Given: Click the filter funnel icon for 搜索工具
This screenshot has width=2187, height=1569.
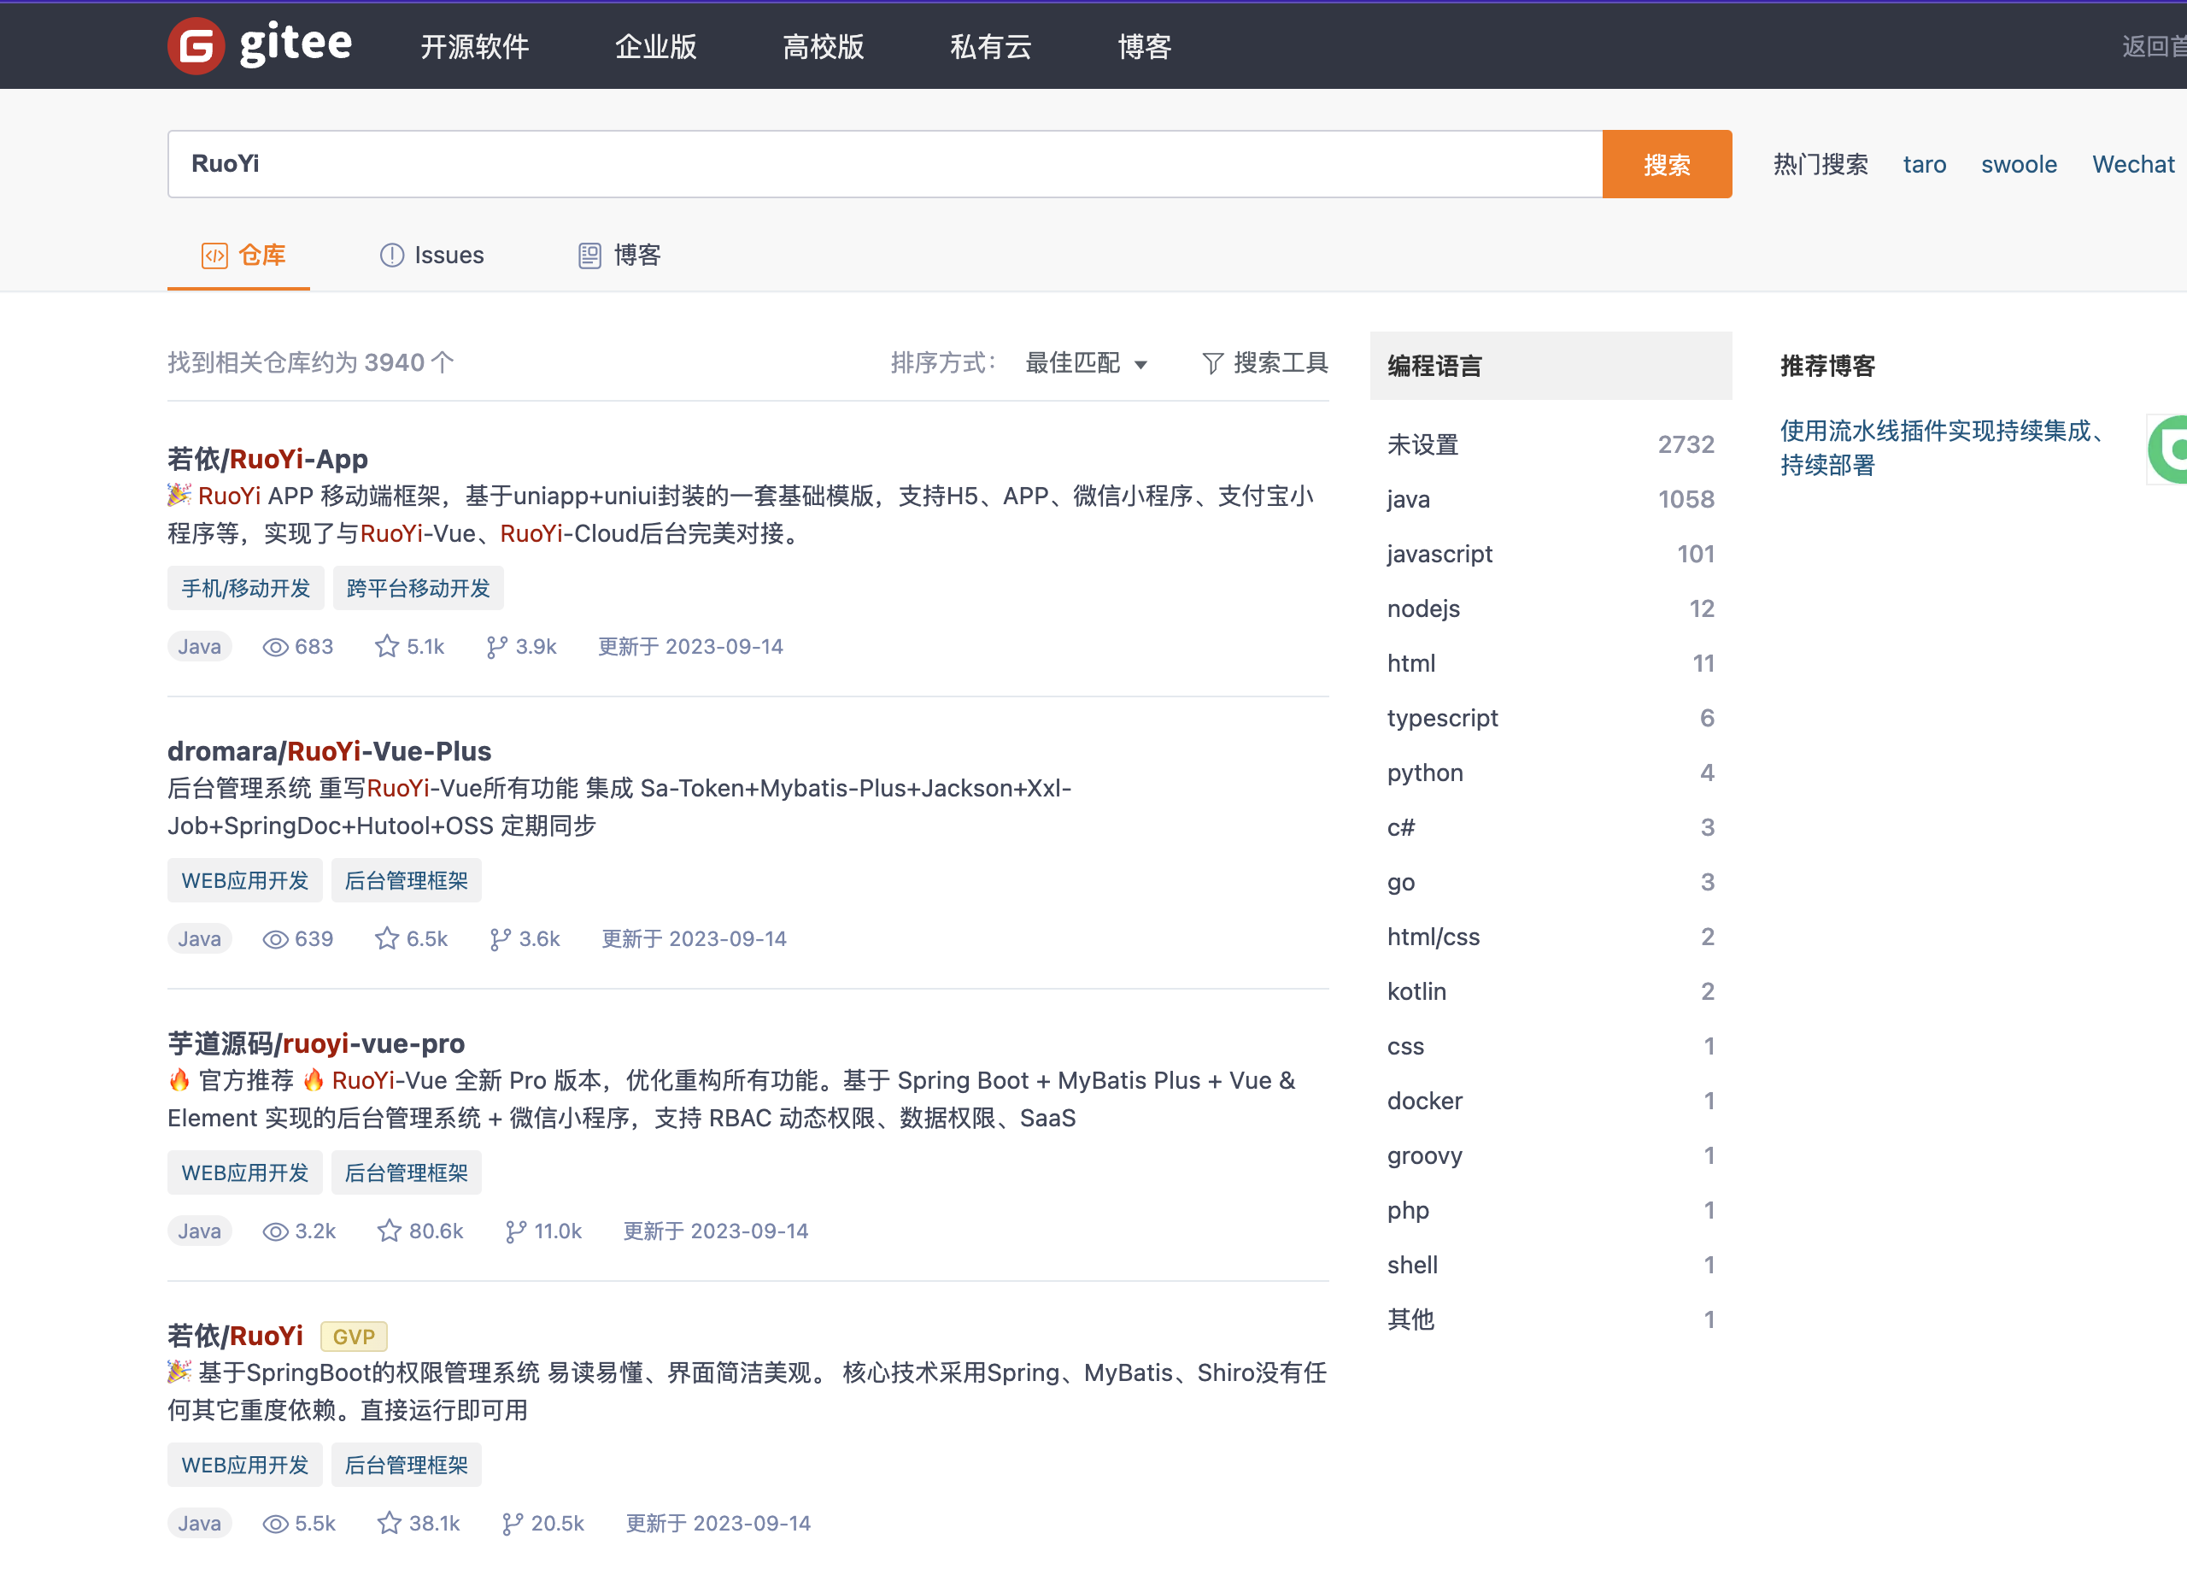Looking at the screenshot, I should 1213,362.
